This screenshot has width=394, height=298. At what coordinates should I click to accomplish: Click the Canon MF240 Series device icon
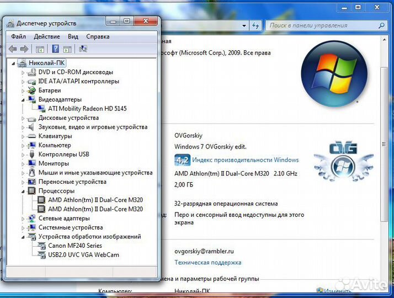(x=41, y=246)
